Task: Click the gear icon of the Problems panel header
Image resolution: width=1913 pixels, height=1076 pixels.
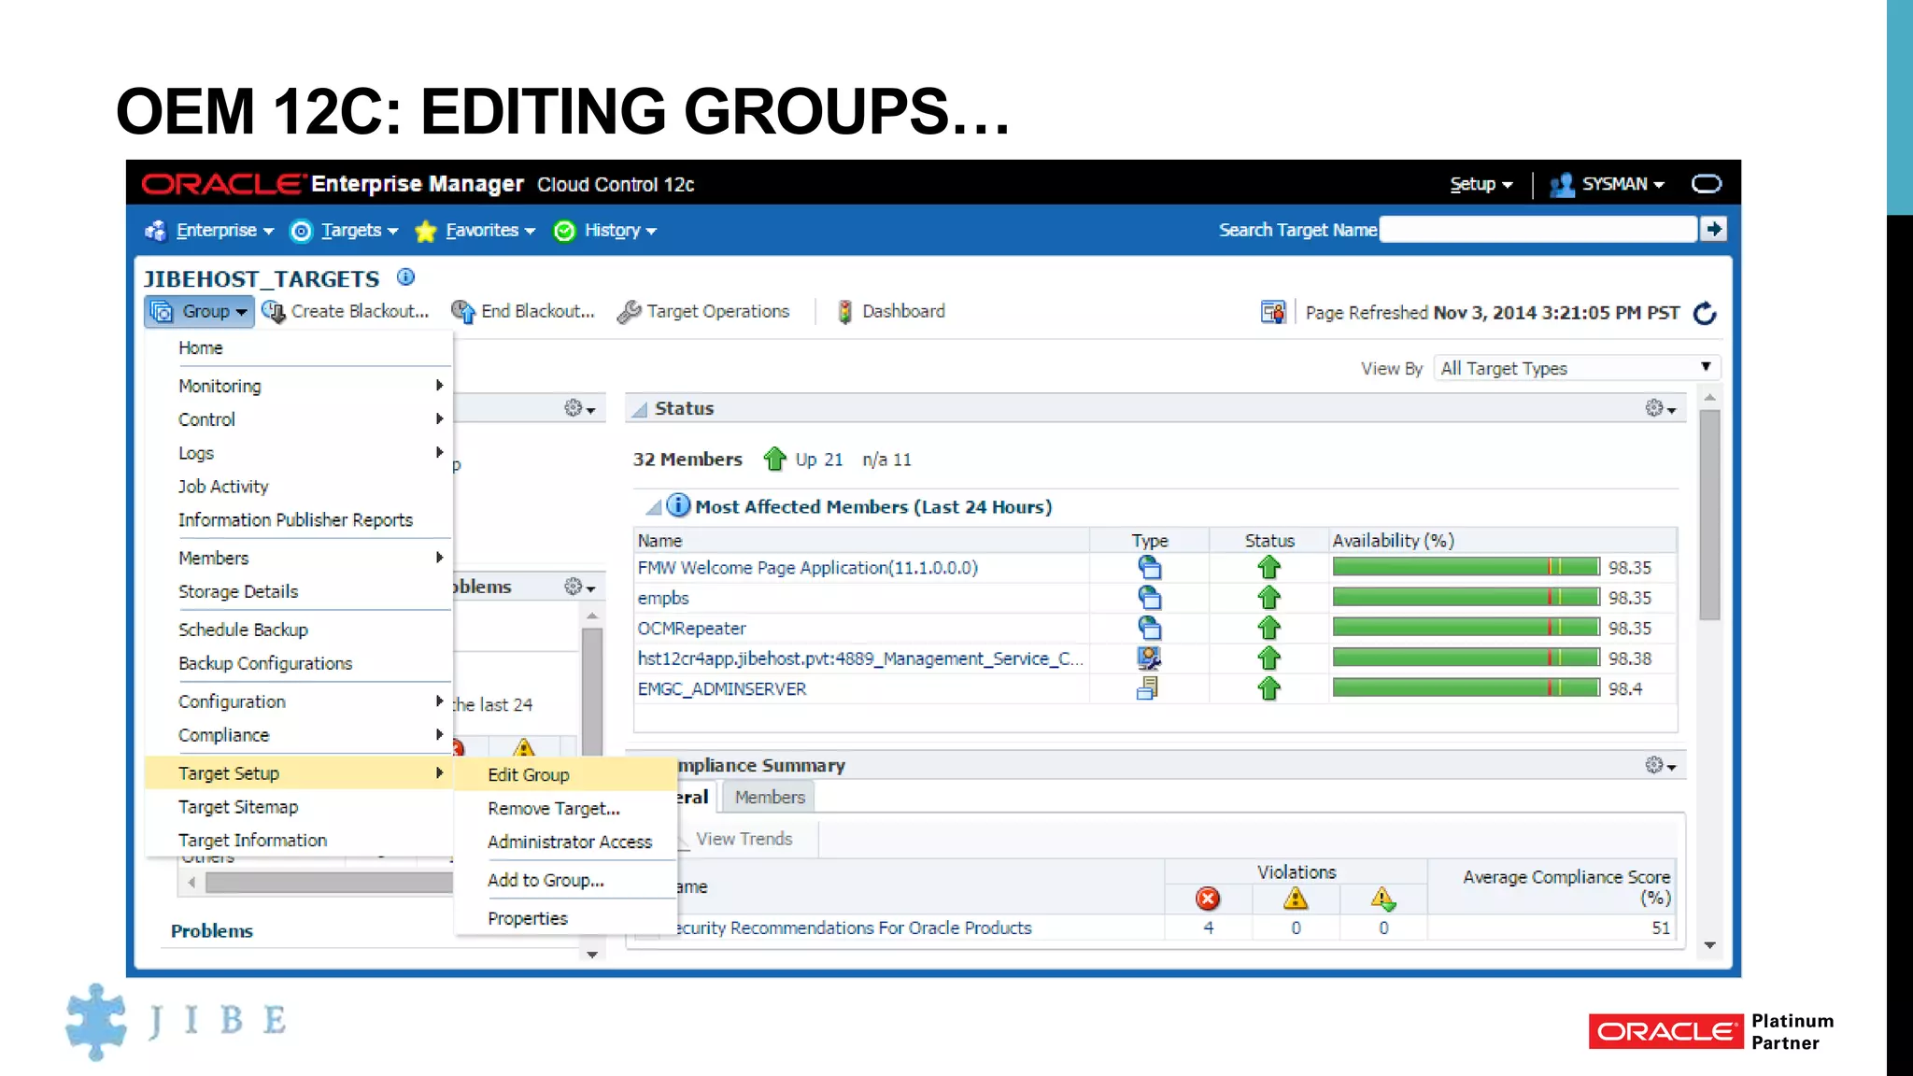Action: click(x=579, y=587)
